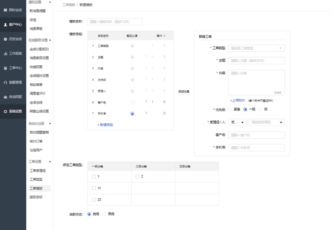The height and width of the screenshot is (230, 332).
Task: Open 自助菜单 settings
Action: coord(36,85)
